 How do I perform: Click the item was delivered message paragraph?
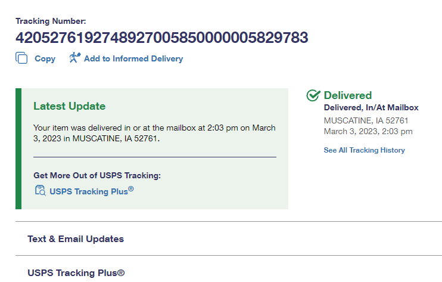pyautogui.click(x=154, y=134)
